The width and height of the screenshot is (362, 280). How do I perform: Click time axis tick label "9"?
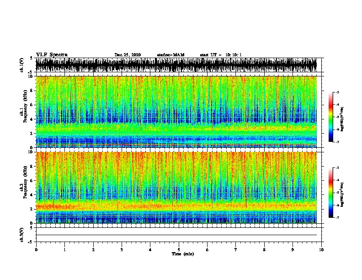(293, 250)
